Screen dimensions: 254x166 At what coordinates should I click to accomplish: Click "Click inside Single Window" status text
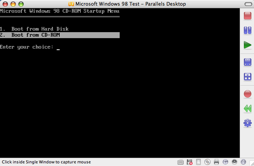point(46,162)
